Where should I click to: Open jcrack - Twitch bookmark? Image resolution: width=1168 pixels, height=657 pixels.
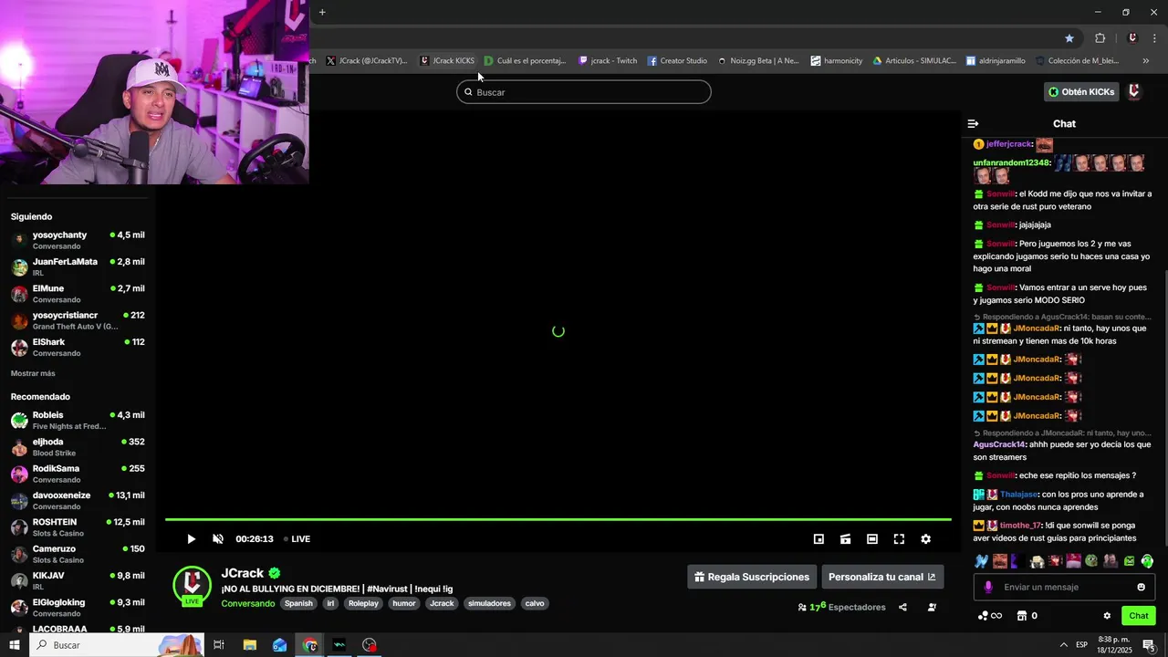tap(608, 61)
